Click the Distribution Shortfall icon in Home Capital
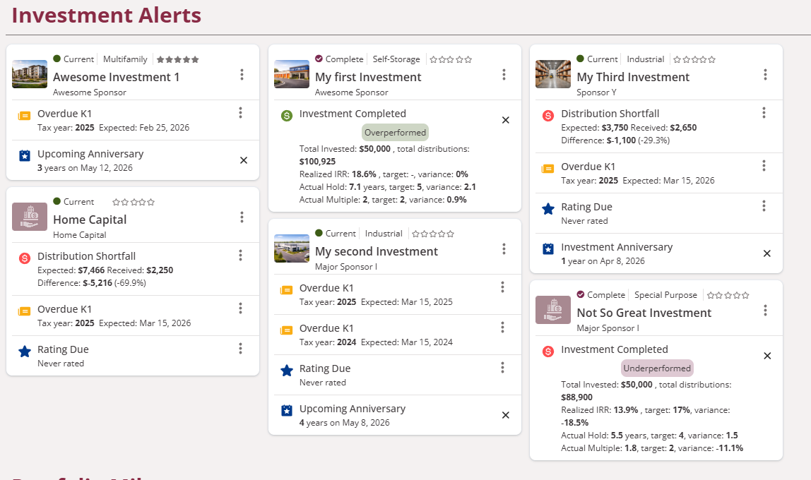 coord(25,258)
